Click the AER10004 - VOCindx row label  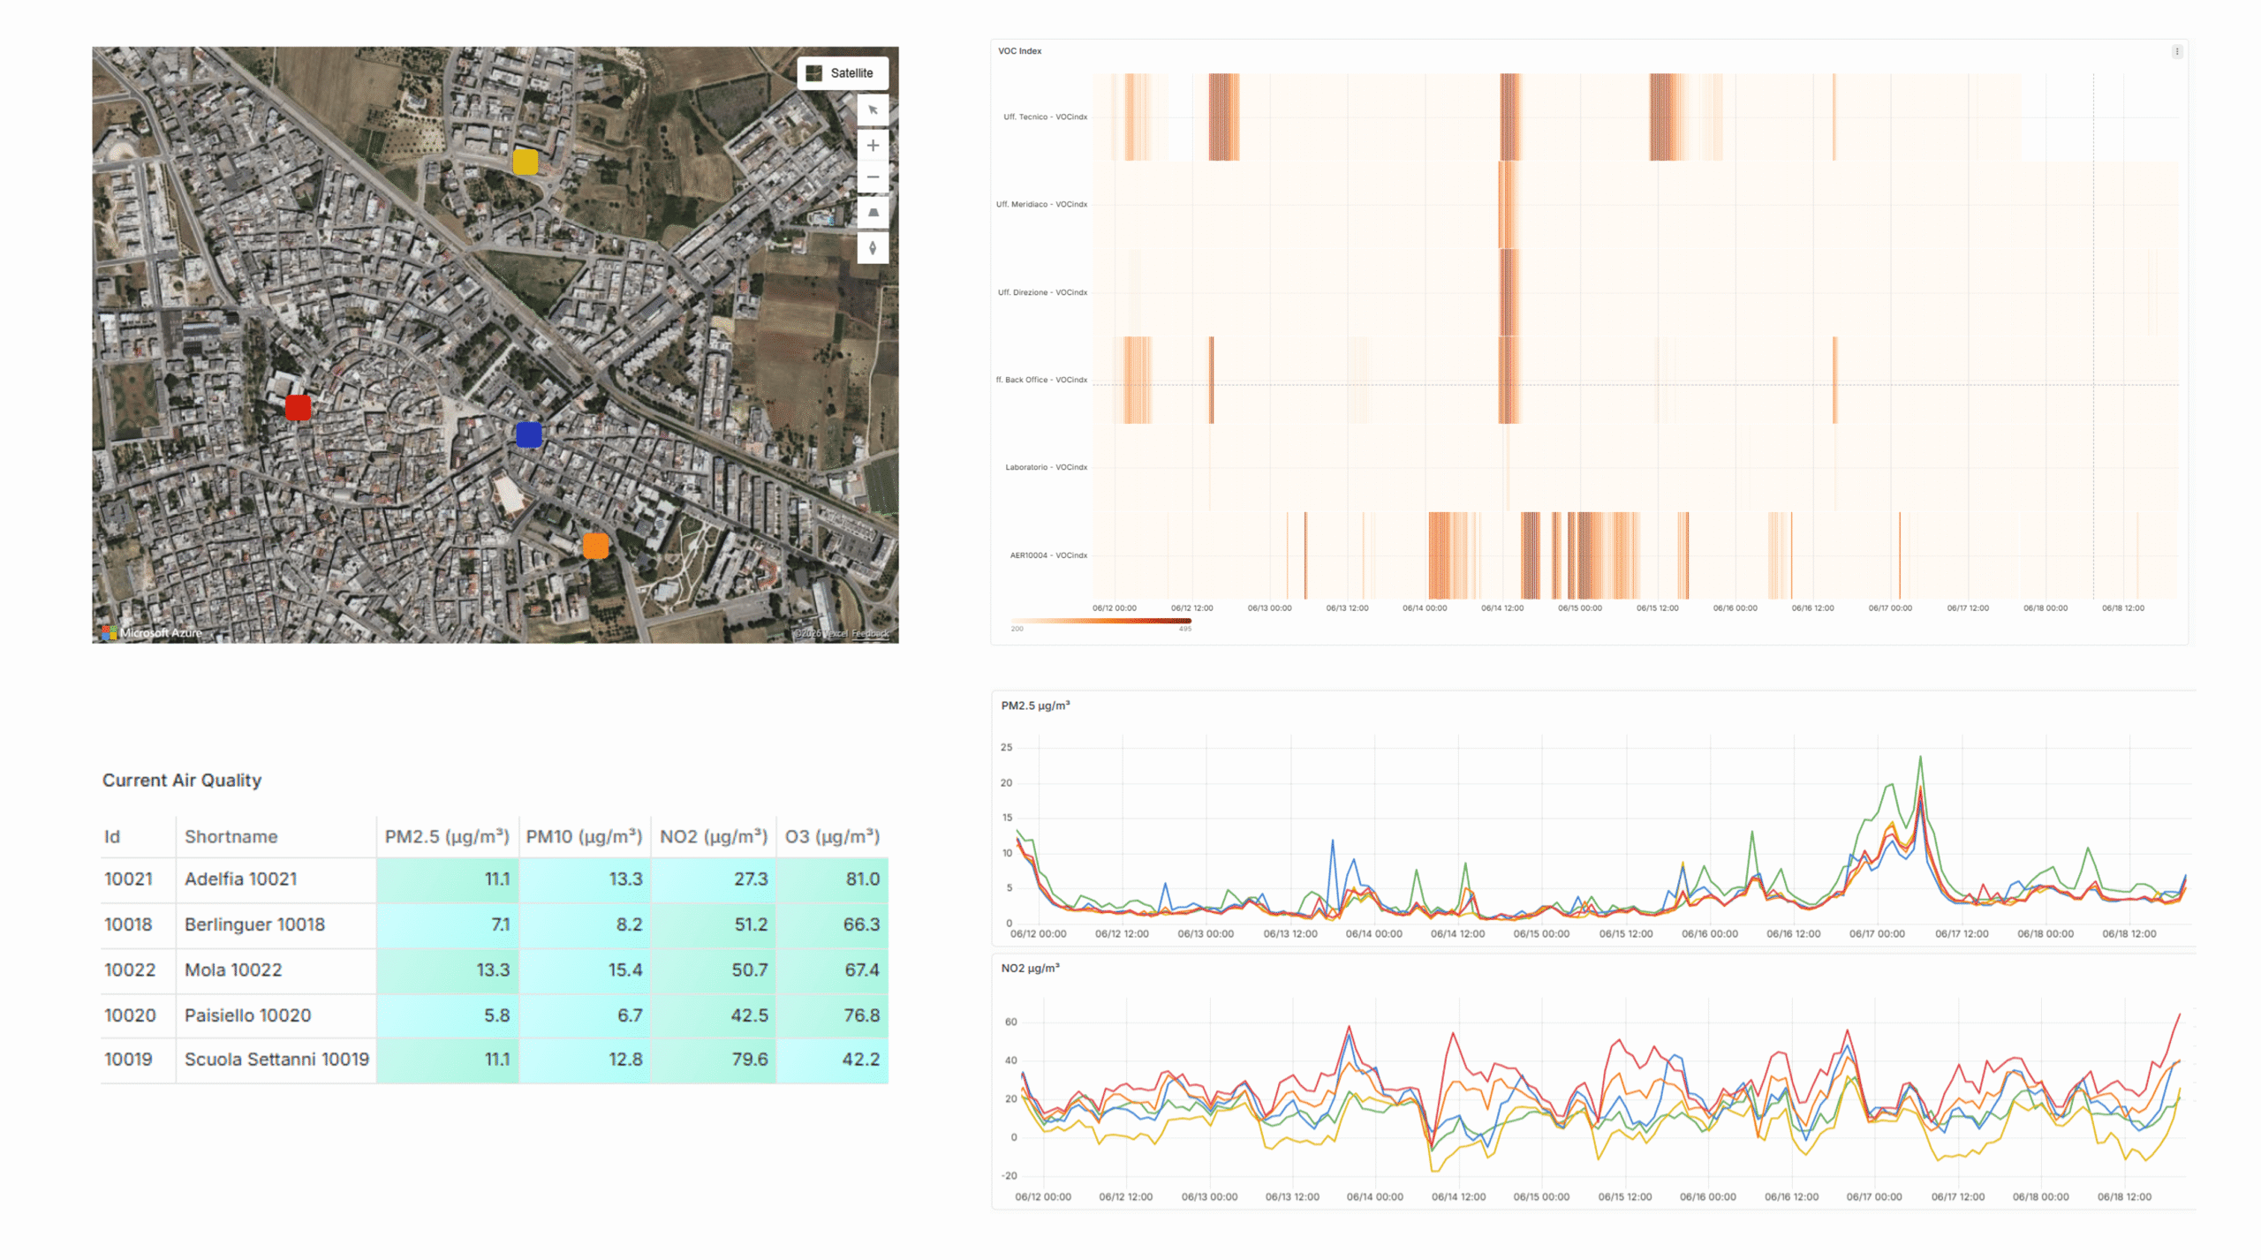tap(1048, 555)
